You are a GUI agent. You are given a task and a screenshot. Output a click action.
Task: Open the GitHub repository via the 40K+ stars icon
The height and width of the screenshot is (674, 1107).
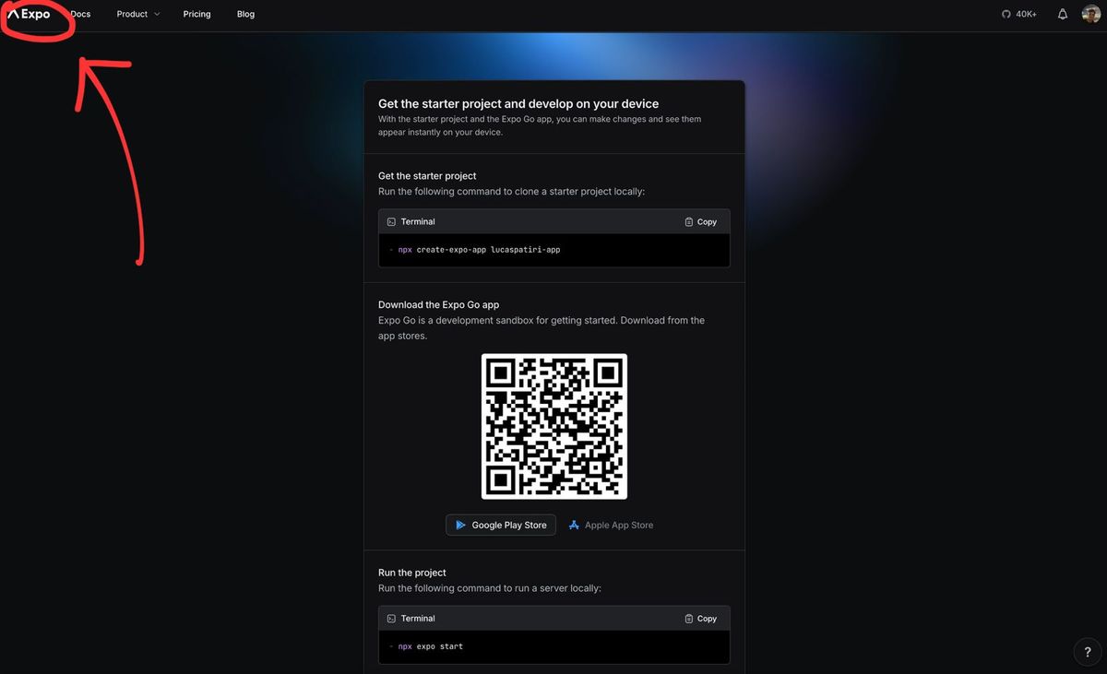click(1005, 14)
